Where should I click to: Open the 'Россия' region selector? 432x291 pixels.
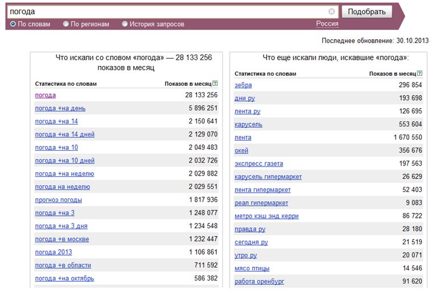(327, 24)
